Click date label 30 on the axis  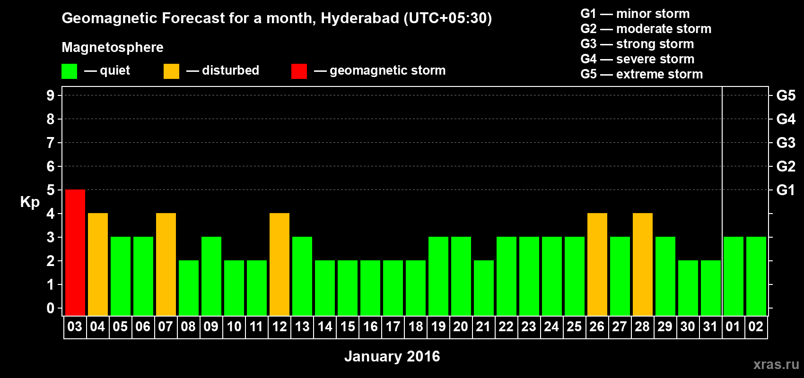[x=688, y=327]
